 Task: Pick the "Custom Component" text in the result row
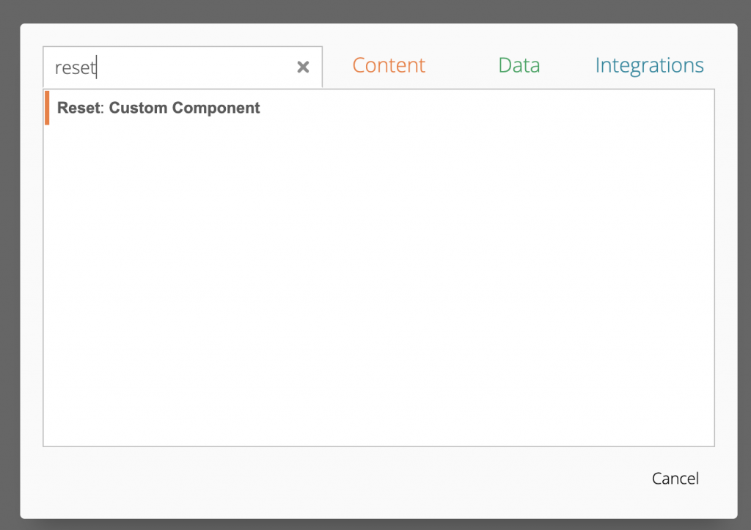tap(185, 108)
